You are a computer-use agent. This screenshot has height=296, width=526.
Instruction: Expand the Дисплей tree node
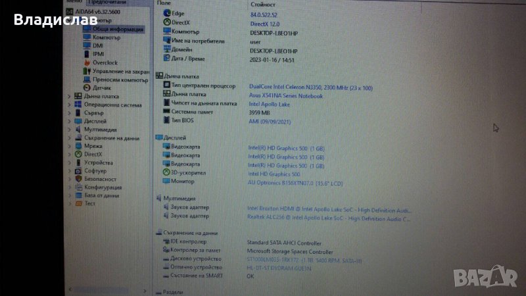click(72, 121)
